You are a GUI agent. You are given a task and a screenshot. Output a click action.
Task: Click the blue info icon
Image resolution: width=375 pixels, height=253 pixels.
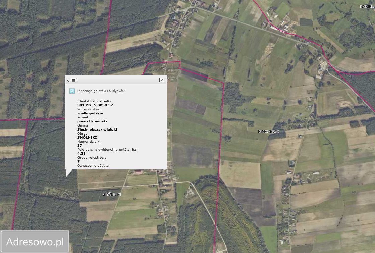pyautogui.click(x=72, y=91)
